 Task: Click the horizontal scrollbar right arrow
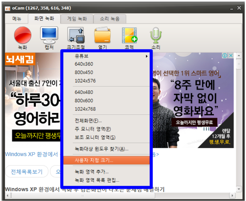click(232, 196)
